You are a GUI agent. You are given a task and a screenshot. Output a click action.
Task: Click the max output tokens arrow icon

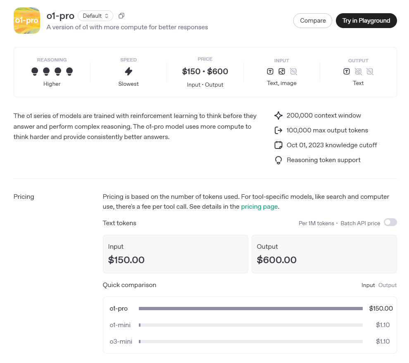(278, 130)
